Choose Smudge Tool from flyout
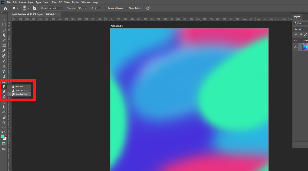 (x=19, y=94)
